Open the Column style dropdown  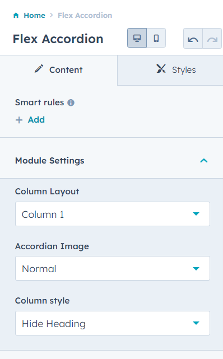(113, 323)
